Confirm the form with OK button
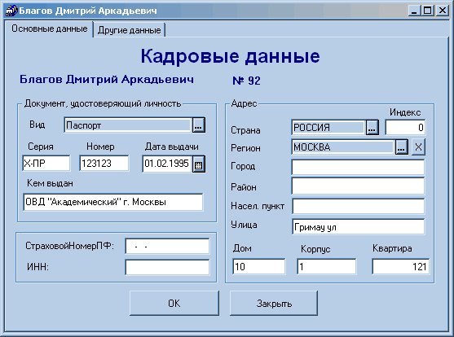Image resolution: width=454 pixels, height=337 pixels. [174, 303]
